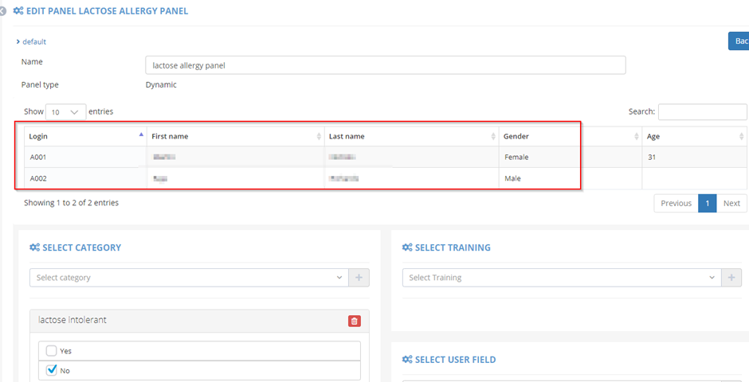The width and height of the screenshot is (749, 382).
Task: Uncheck the No checkbox for lactose intolerant
Action: click(52, 370)
